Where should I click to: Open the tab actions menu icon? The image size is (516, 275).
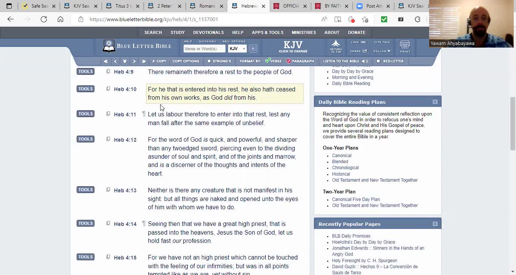click(9, 6)
